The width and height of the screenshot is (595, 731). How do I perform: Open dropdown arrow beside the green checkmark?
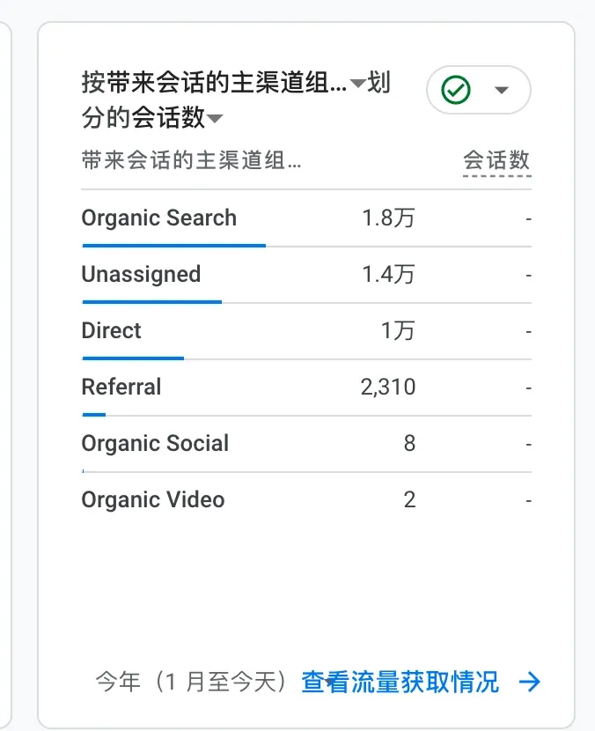[502, 90]
